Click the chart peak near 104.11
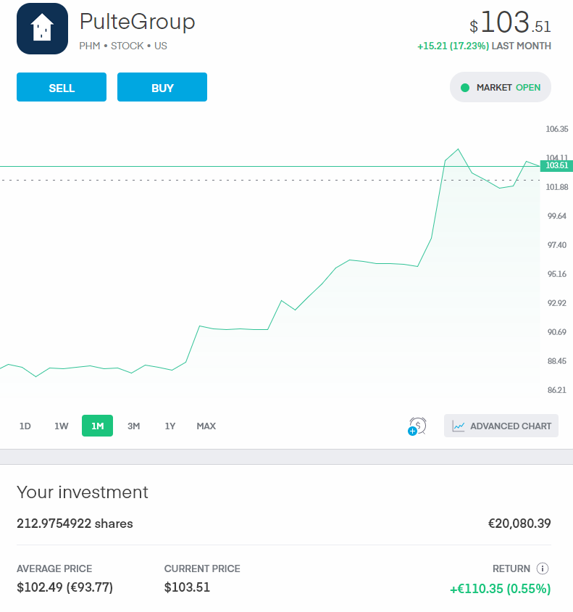573x612 pixels. 458,149
